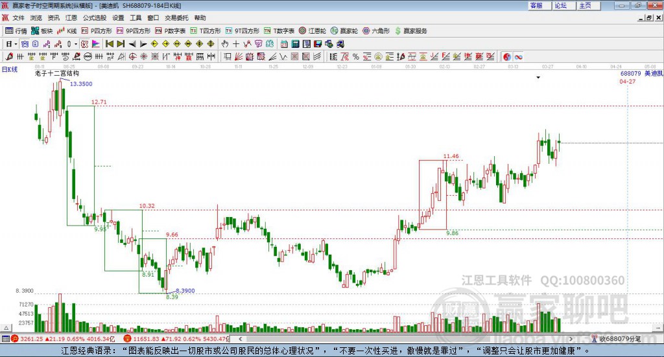
Task: Click the Shanghai index 3261.25 status entry
Action: pyautogui.click(x=63, y=339)
